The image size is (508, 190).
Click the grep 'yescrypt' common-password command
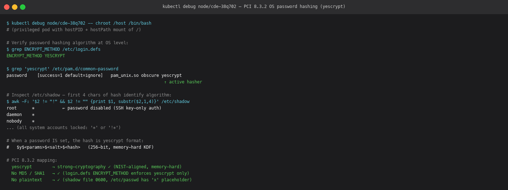62,69
